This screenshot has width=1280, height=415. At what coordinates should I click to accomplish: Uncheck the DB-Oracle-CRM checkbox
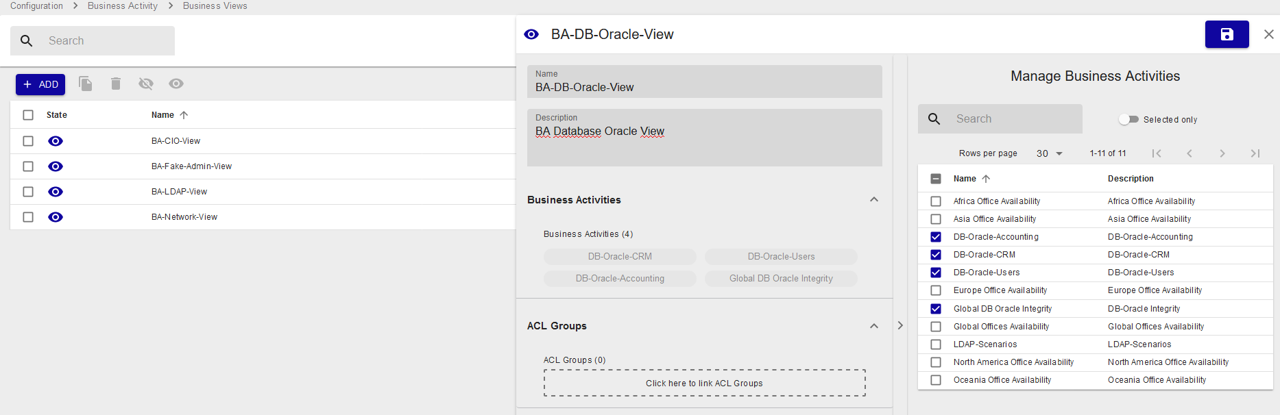pos(936,255)
